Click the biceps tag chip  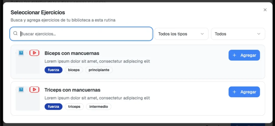(74, 70)
